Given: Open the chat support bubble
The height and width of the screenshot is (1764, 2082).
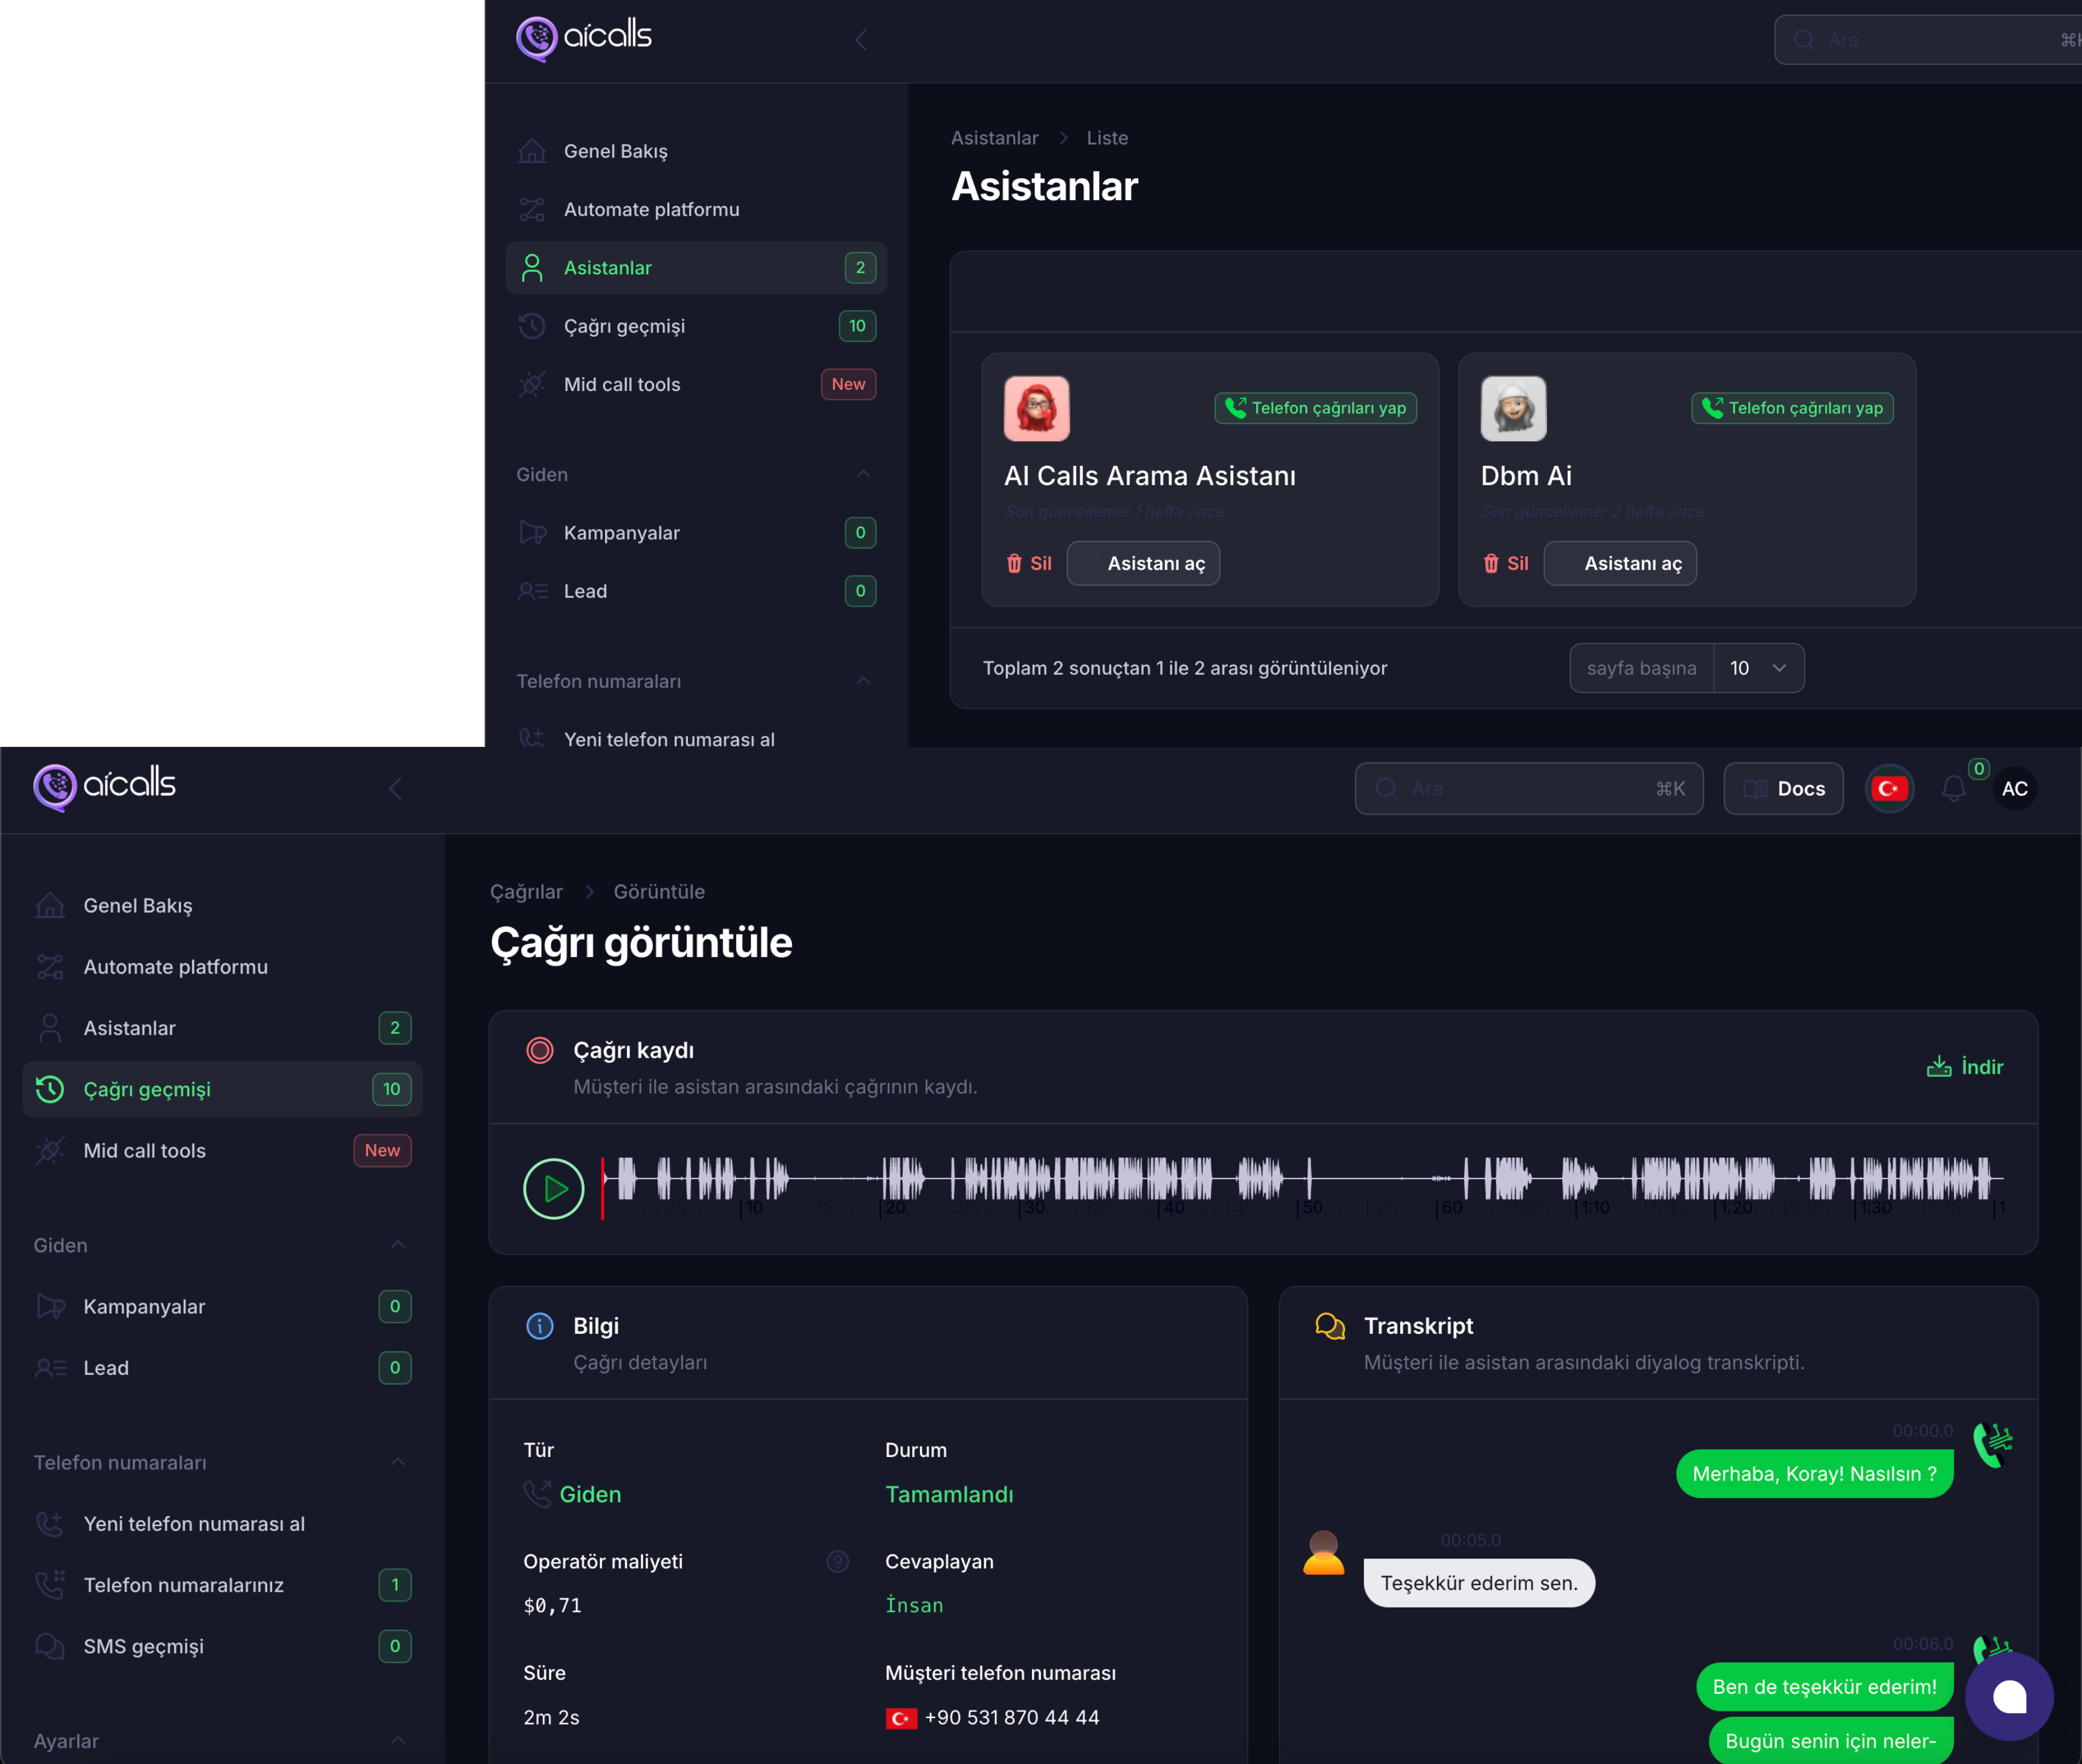Looking at the screenshot, I should coord(2009,1696).
